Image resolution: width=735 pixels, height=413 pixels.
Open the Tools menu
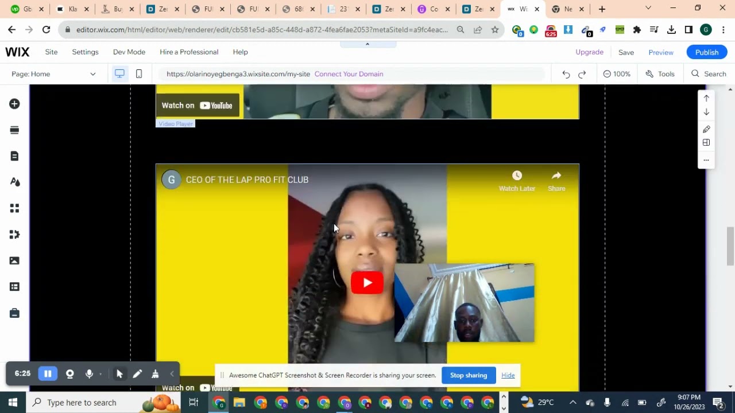pos(660,74)
